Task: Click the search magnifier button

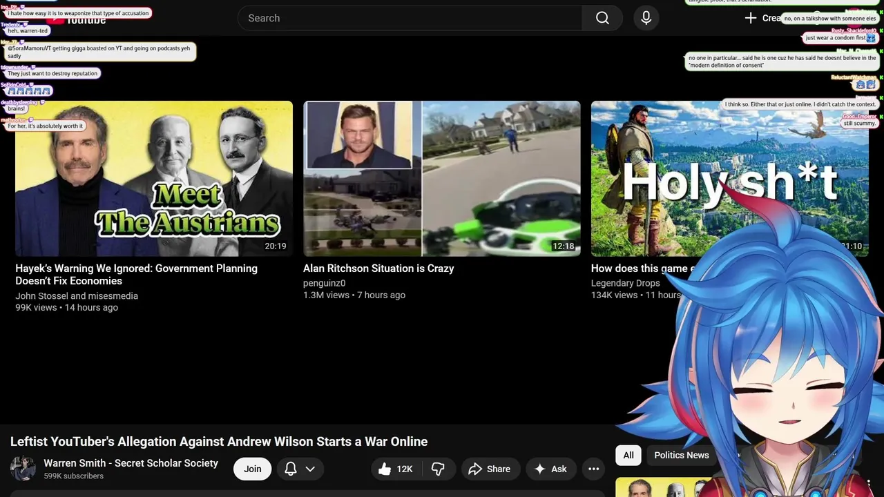Action: pos(602,18)
